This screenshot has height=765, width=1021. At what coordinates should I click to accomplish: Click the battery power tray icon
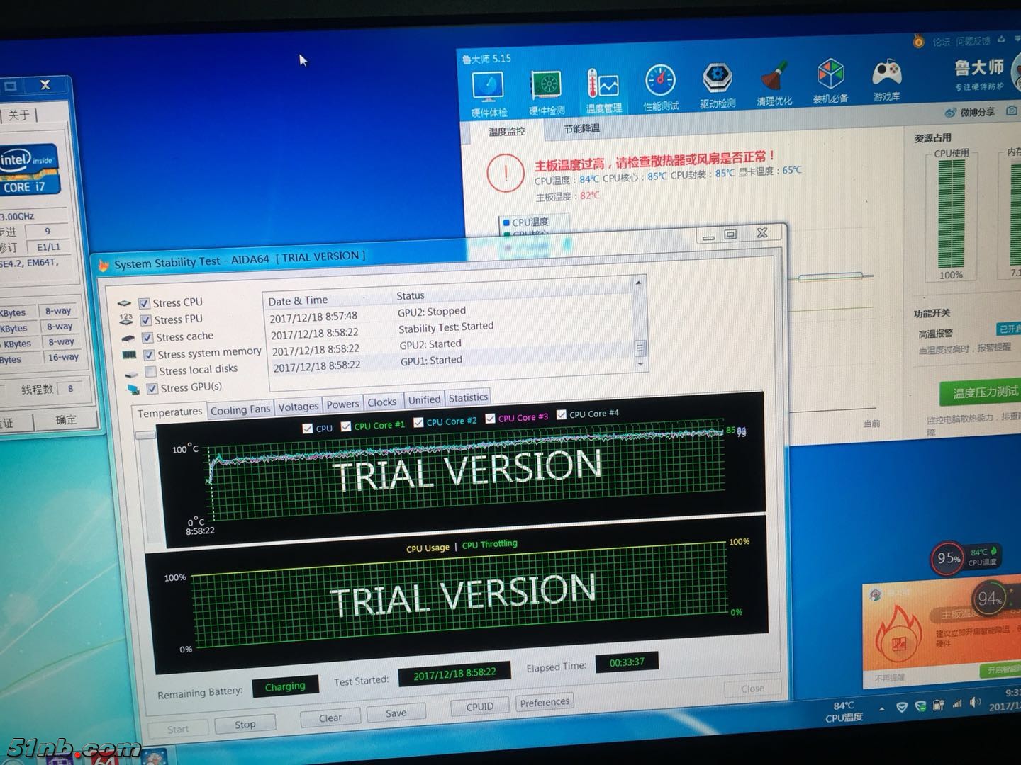click(x=939, y=705)
